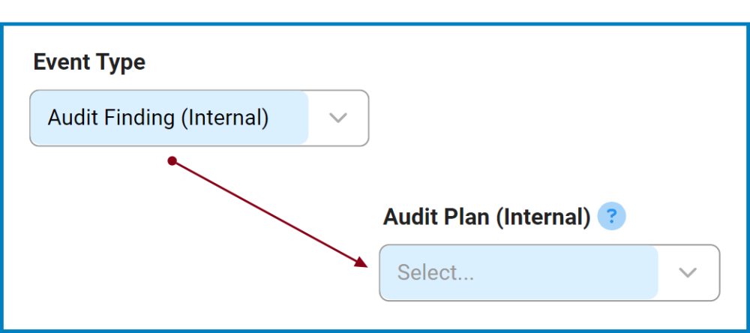Click the Audit Plan (Internal) label text

(487, 217)
